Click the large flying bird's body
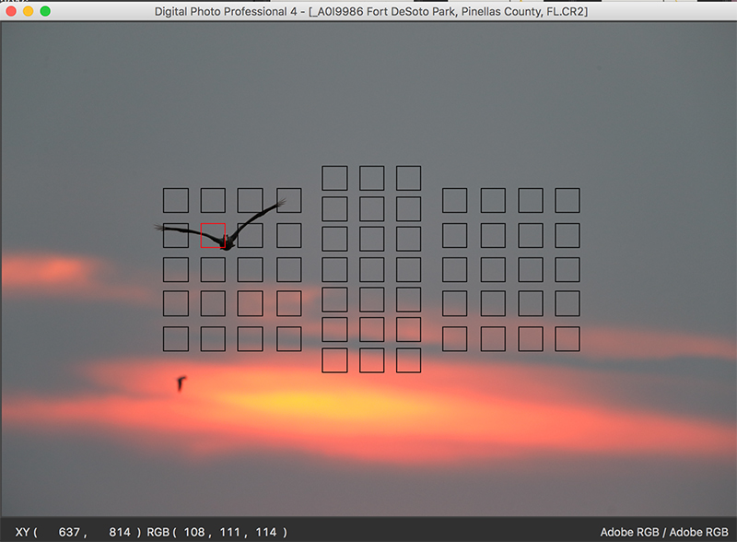 (x=228, y=242)
